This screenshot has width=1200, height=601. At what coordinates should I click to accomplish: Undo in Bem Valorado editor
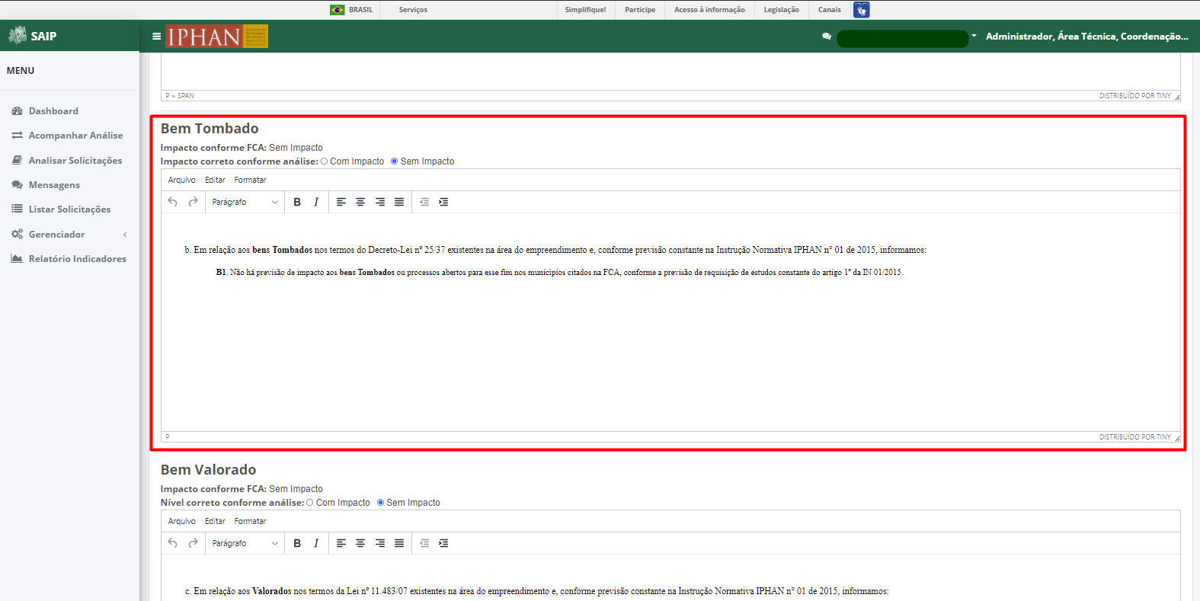coord(173,543)
